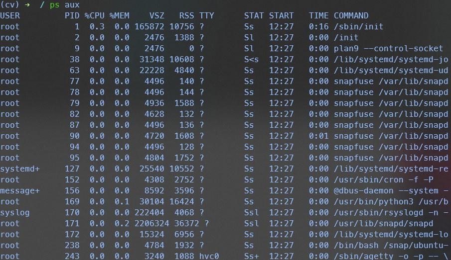Image resolution: width=451 pixels, height=260 pixels.
Task: Click the VSZ value 2206324
Action: [152, 223]
